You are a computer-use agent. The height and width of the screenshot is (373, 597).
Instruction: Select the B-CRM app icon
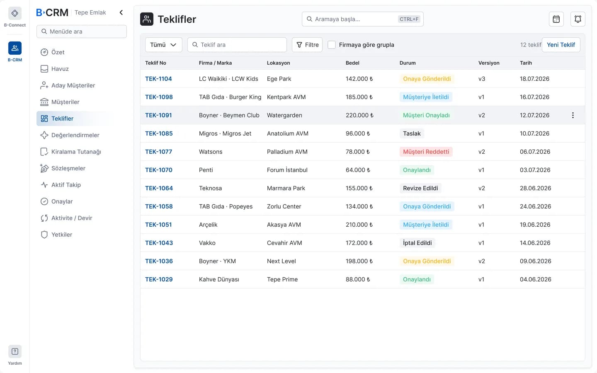15,48
